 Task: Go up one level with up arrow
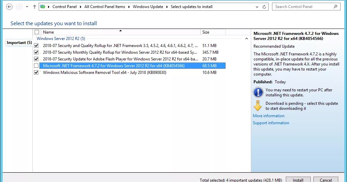coord(35,7)
